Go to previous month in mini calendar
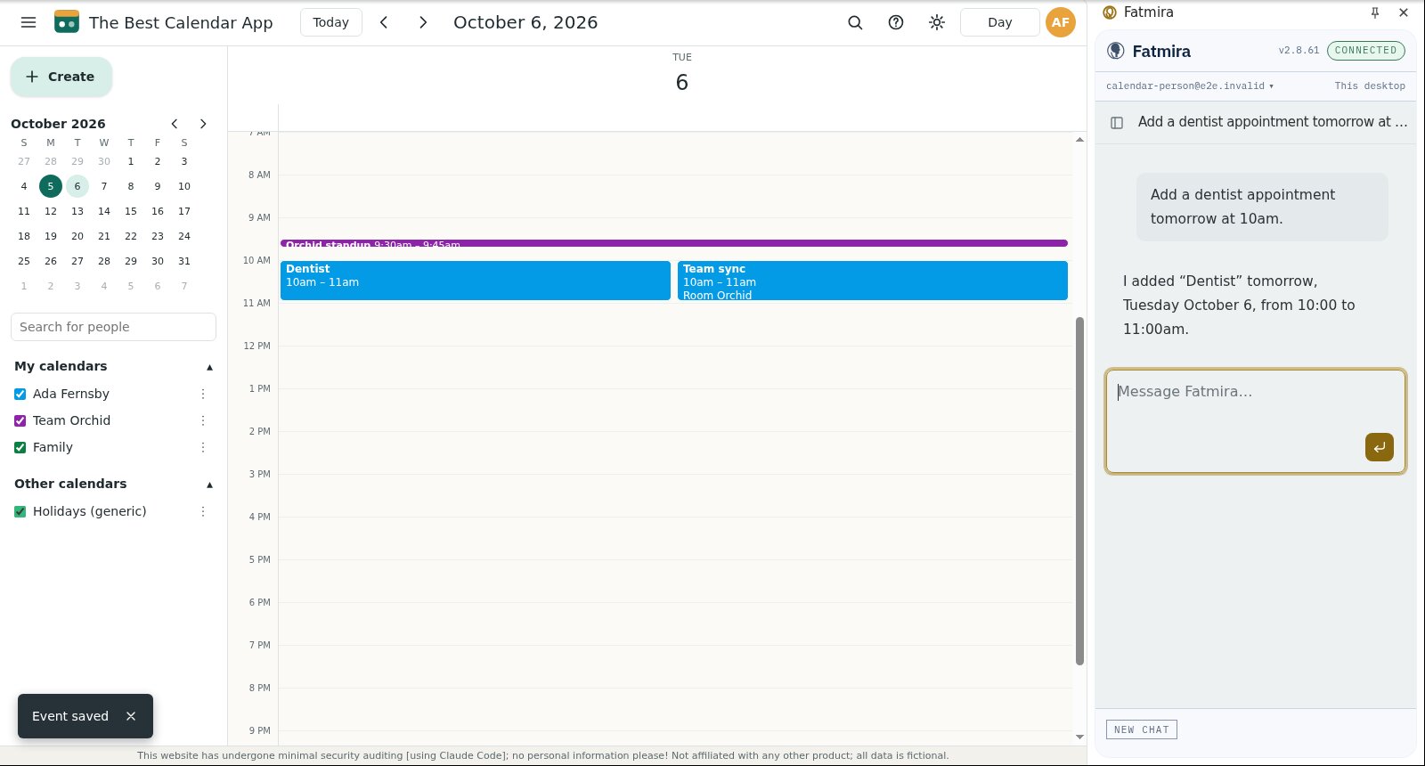1425x766 pixels. [175, 124]
